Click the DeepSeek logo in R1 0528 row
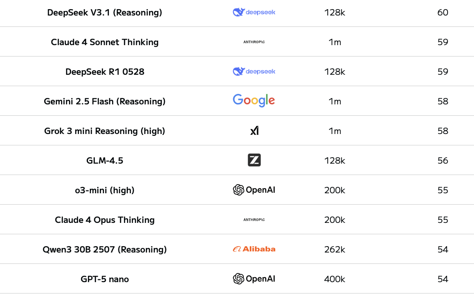 254,72
